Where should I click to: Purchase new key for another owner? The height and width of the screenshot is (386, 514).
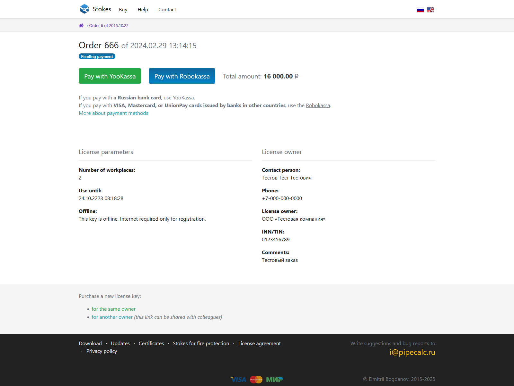[x=112, y=317]
